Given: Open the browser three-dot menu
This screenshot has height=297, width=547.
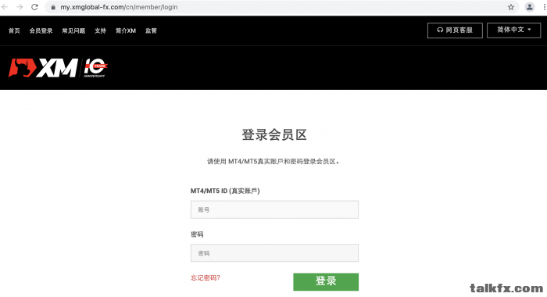Looking at the screenshot, I should pos(544,7).
